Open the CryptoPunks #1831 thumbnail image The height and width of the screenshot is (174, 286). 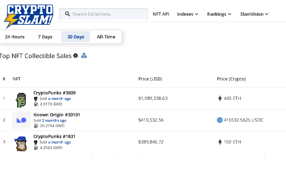(21, 144)
